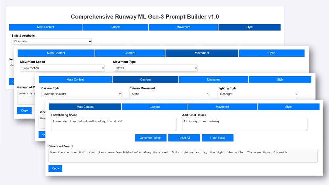Image resolution: width=329 pixels, height=185 pixels.
Task: Click the Movement Speed label
Action: pos(32,62)
